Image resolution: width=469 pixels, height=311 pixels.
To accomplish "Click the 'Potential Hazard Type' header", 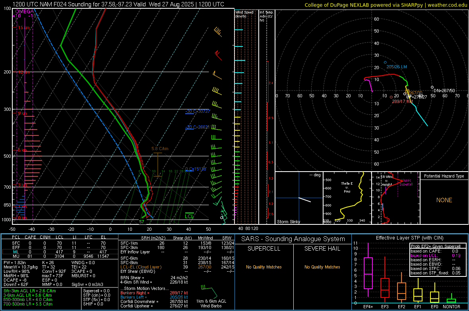I will (x=444, y=176).
